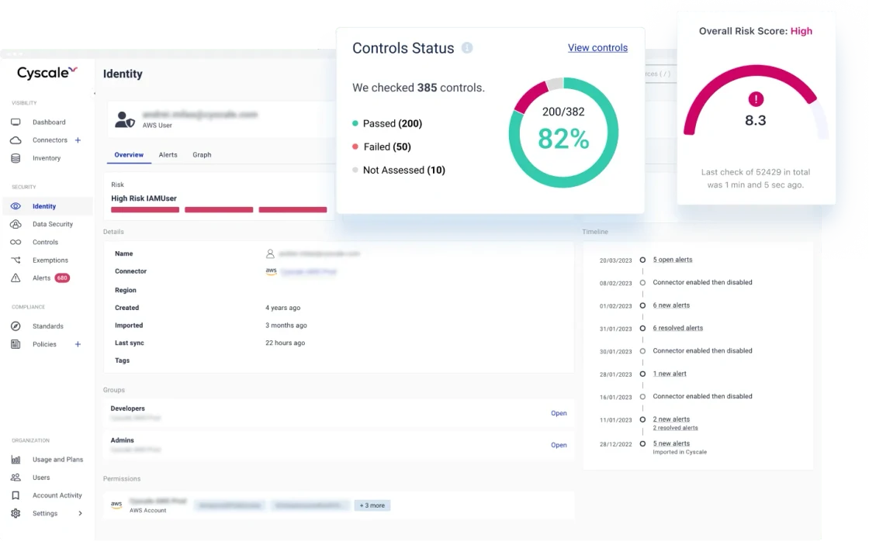Image resolution: width=869 pixels, height=541 pixels.
Task: Open the Developers group
Action: pyautogui.click(x=559, y=413)
